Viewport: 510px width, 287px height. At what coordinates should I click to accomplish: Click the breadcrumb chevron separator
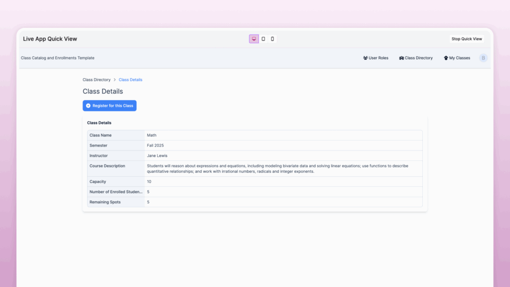pyautogui.click(x=115, y=80)
